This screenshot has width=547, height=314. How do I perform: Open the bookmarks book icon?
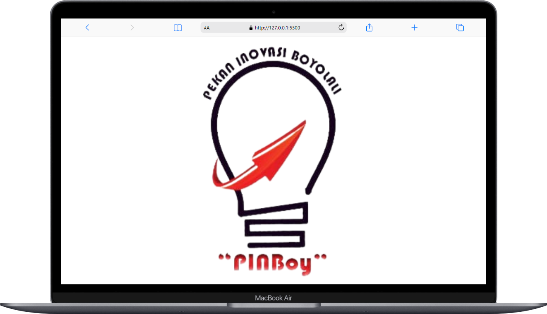[x=178, y=28]
